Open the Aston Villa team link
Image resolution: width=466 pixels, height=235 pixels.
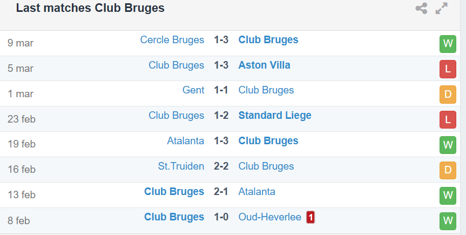[x=264, y=65]
